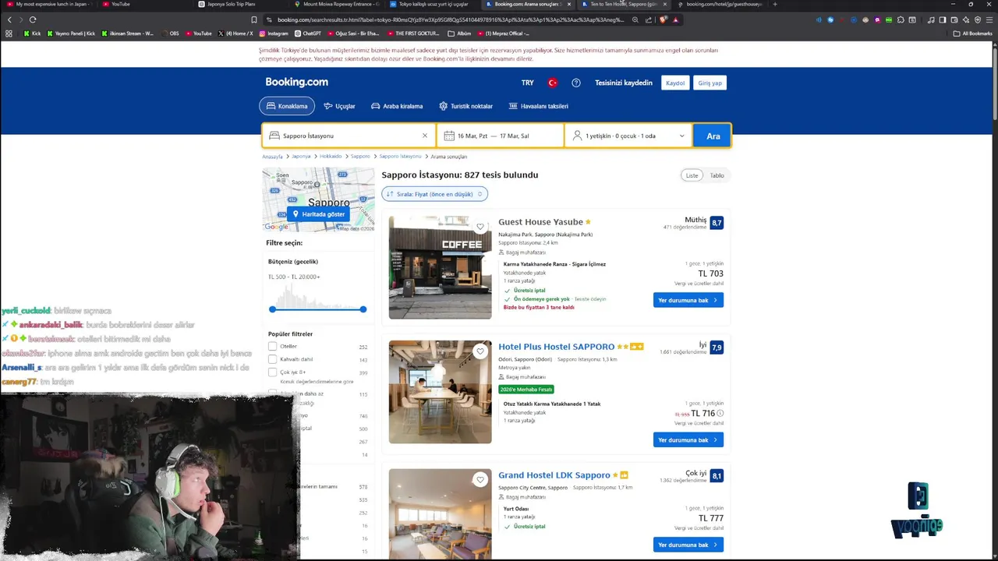Check the Kahvaltı dahil filter checkbox

click(x=272, y=359)
